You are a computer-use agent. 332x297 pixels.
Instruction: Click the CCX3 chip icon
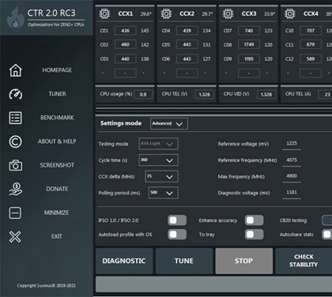228,13
